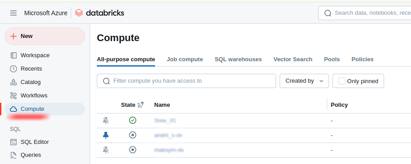Image resolution: width=411 pixels, height=164 pixels.
Task: Click the Policy column header
Action: [339, 105]
